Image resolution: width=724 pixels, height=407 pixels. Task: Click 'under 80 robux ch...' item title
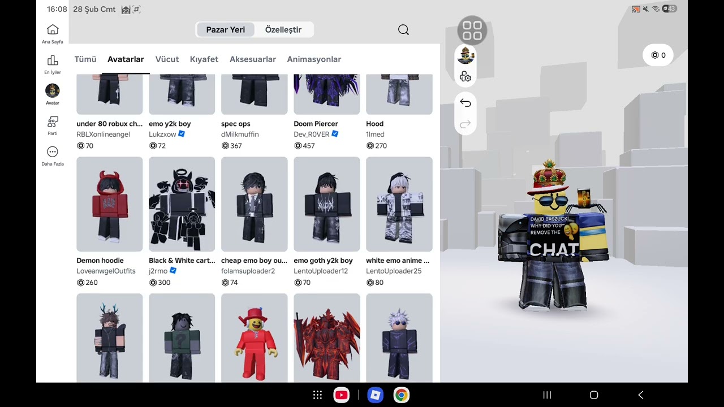110,124
